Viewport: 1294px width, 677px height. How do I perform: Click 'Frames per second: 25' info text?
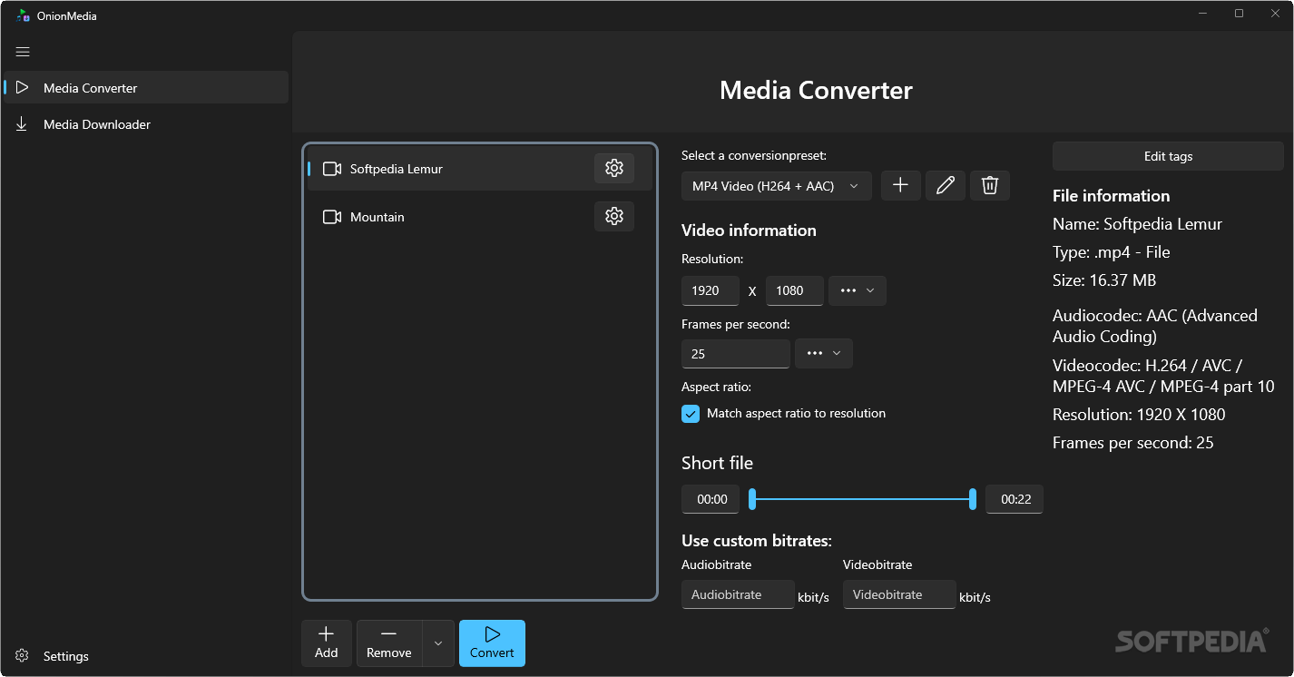1132,443
